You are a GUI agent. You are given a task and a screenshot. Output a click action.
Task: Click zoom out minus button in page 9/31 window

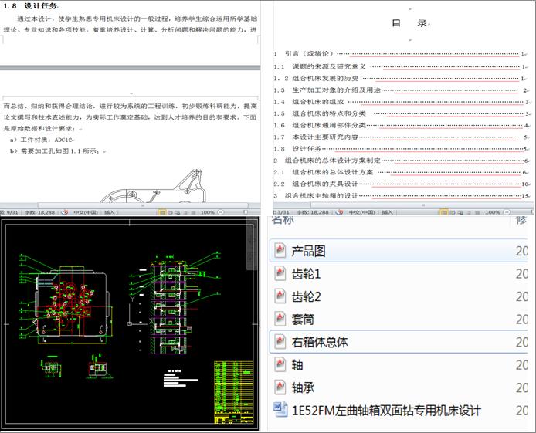pos(220,212)
